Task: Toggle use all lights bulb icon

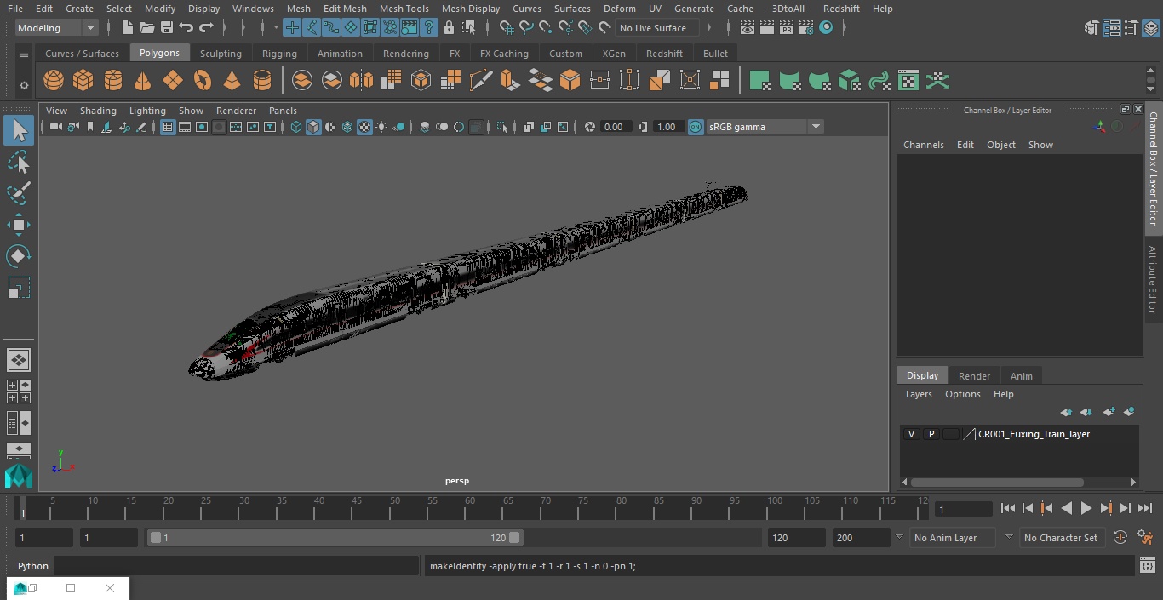Action: tap(381, 127)
